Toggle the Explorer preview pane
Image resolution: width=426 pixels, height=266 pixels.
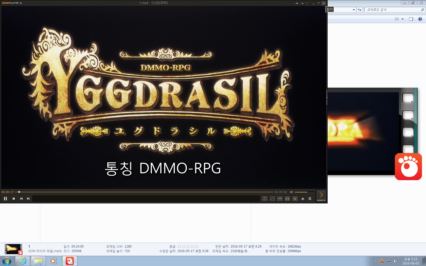411,19
